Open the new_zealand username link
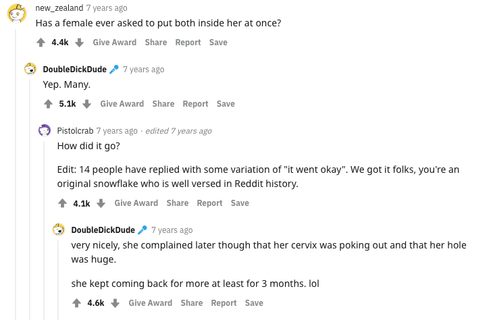 click(59, 8)
